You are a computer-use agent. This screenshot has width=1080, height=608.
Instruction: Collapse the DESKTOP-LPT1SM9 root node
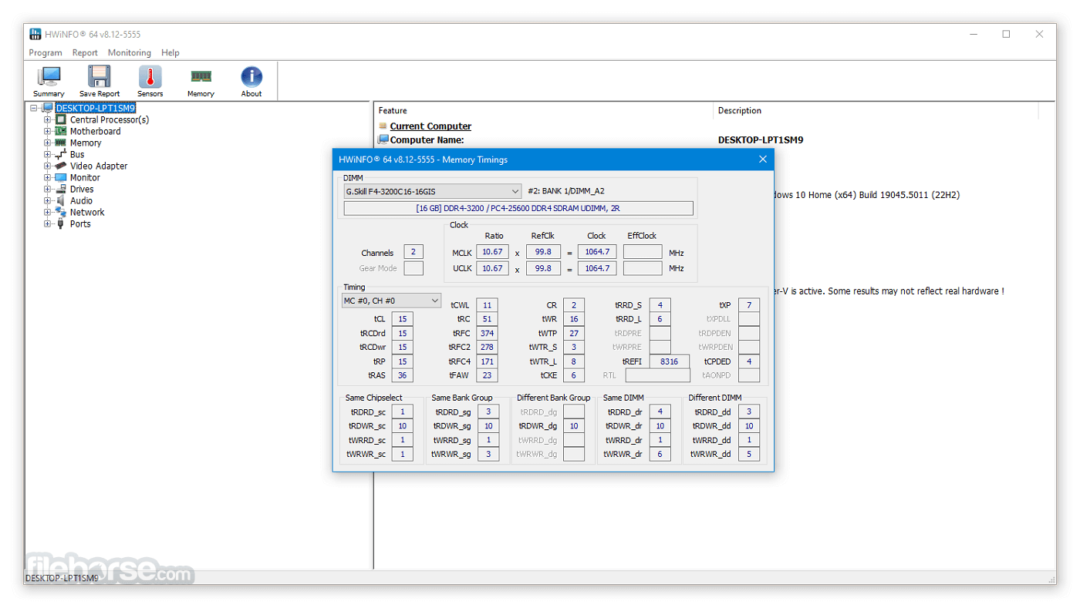[x=34, y=108]
